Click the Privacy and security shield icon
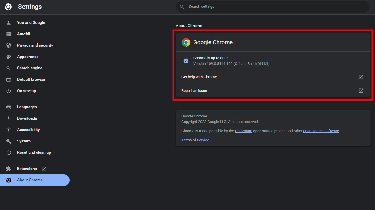Screen dimensions: 375x210 point(9,45)
